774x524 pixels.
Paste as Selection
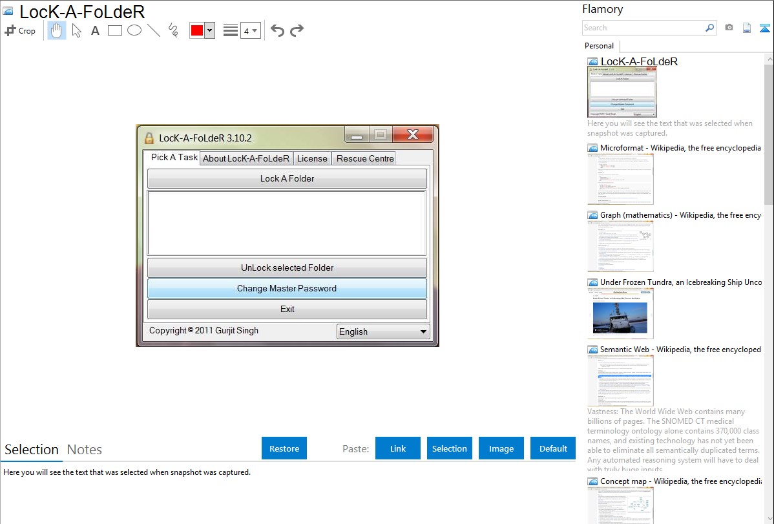449,448
